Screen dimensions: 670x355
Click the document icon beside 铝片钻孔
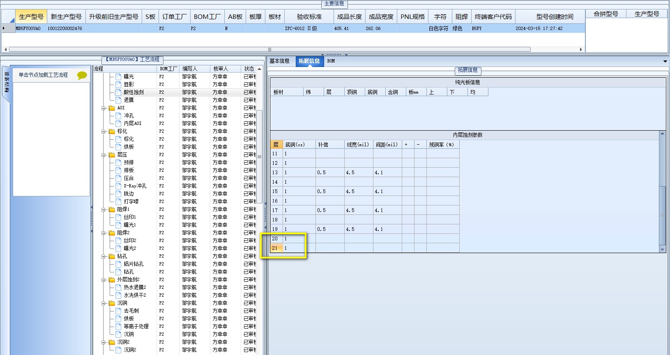pyautogui.click(x=118, y=264)
